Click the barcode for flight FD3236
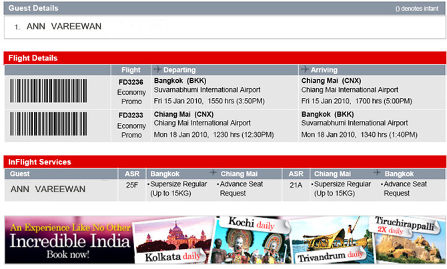 pyautogui.click(x=59, y=91)
